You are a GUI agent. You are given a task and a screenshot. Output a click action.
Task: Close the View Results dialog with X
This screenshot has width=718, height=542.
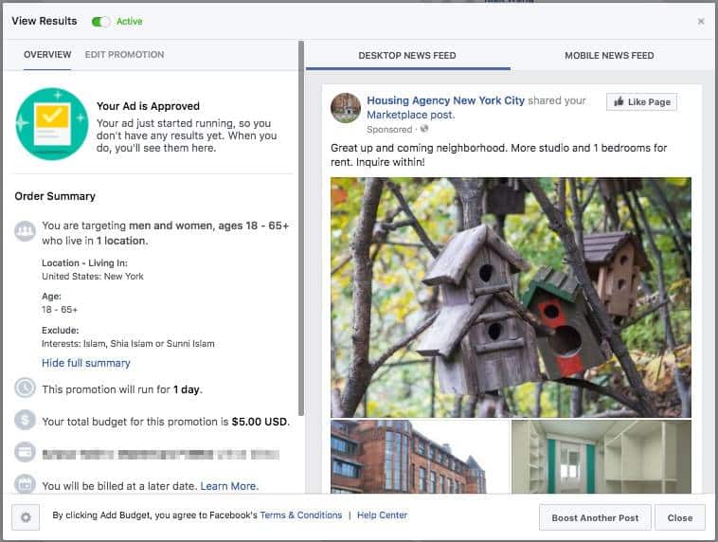701,21
